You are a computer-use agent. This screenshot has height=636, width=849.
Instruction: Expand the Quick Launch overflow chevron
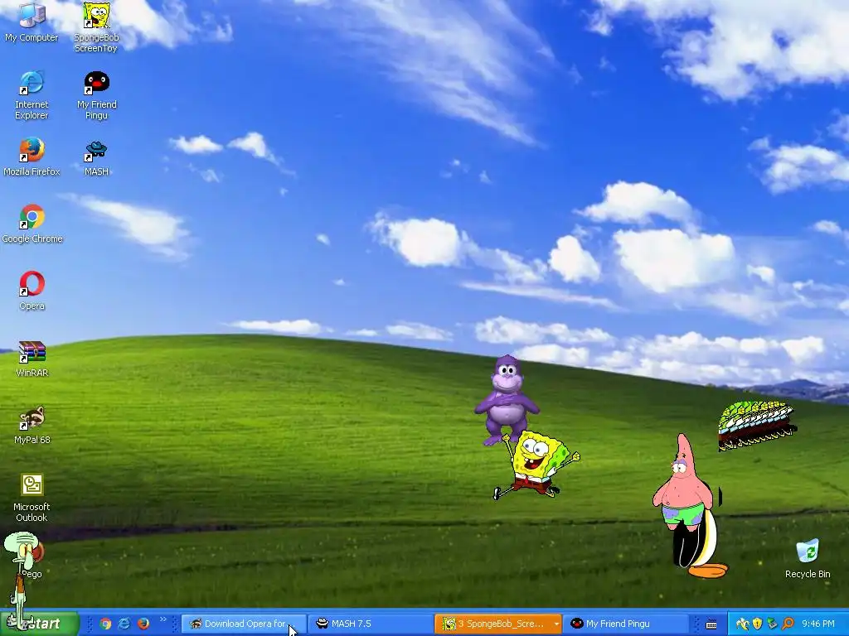tap(163, 619)
